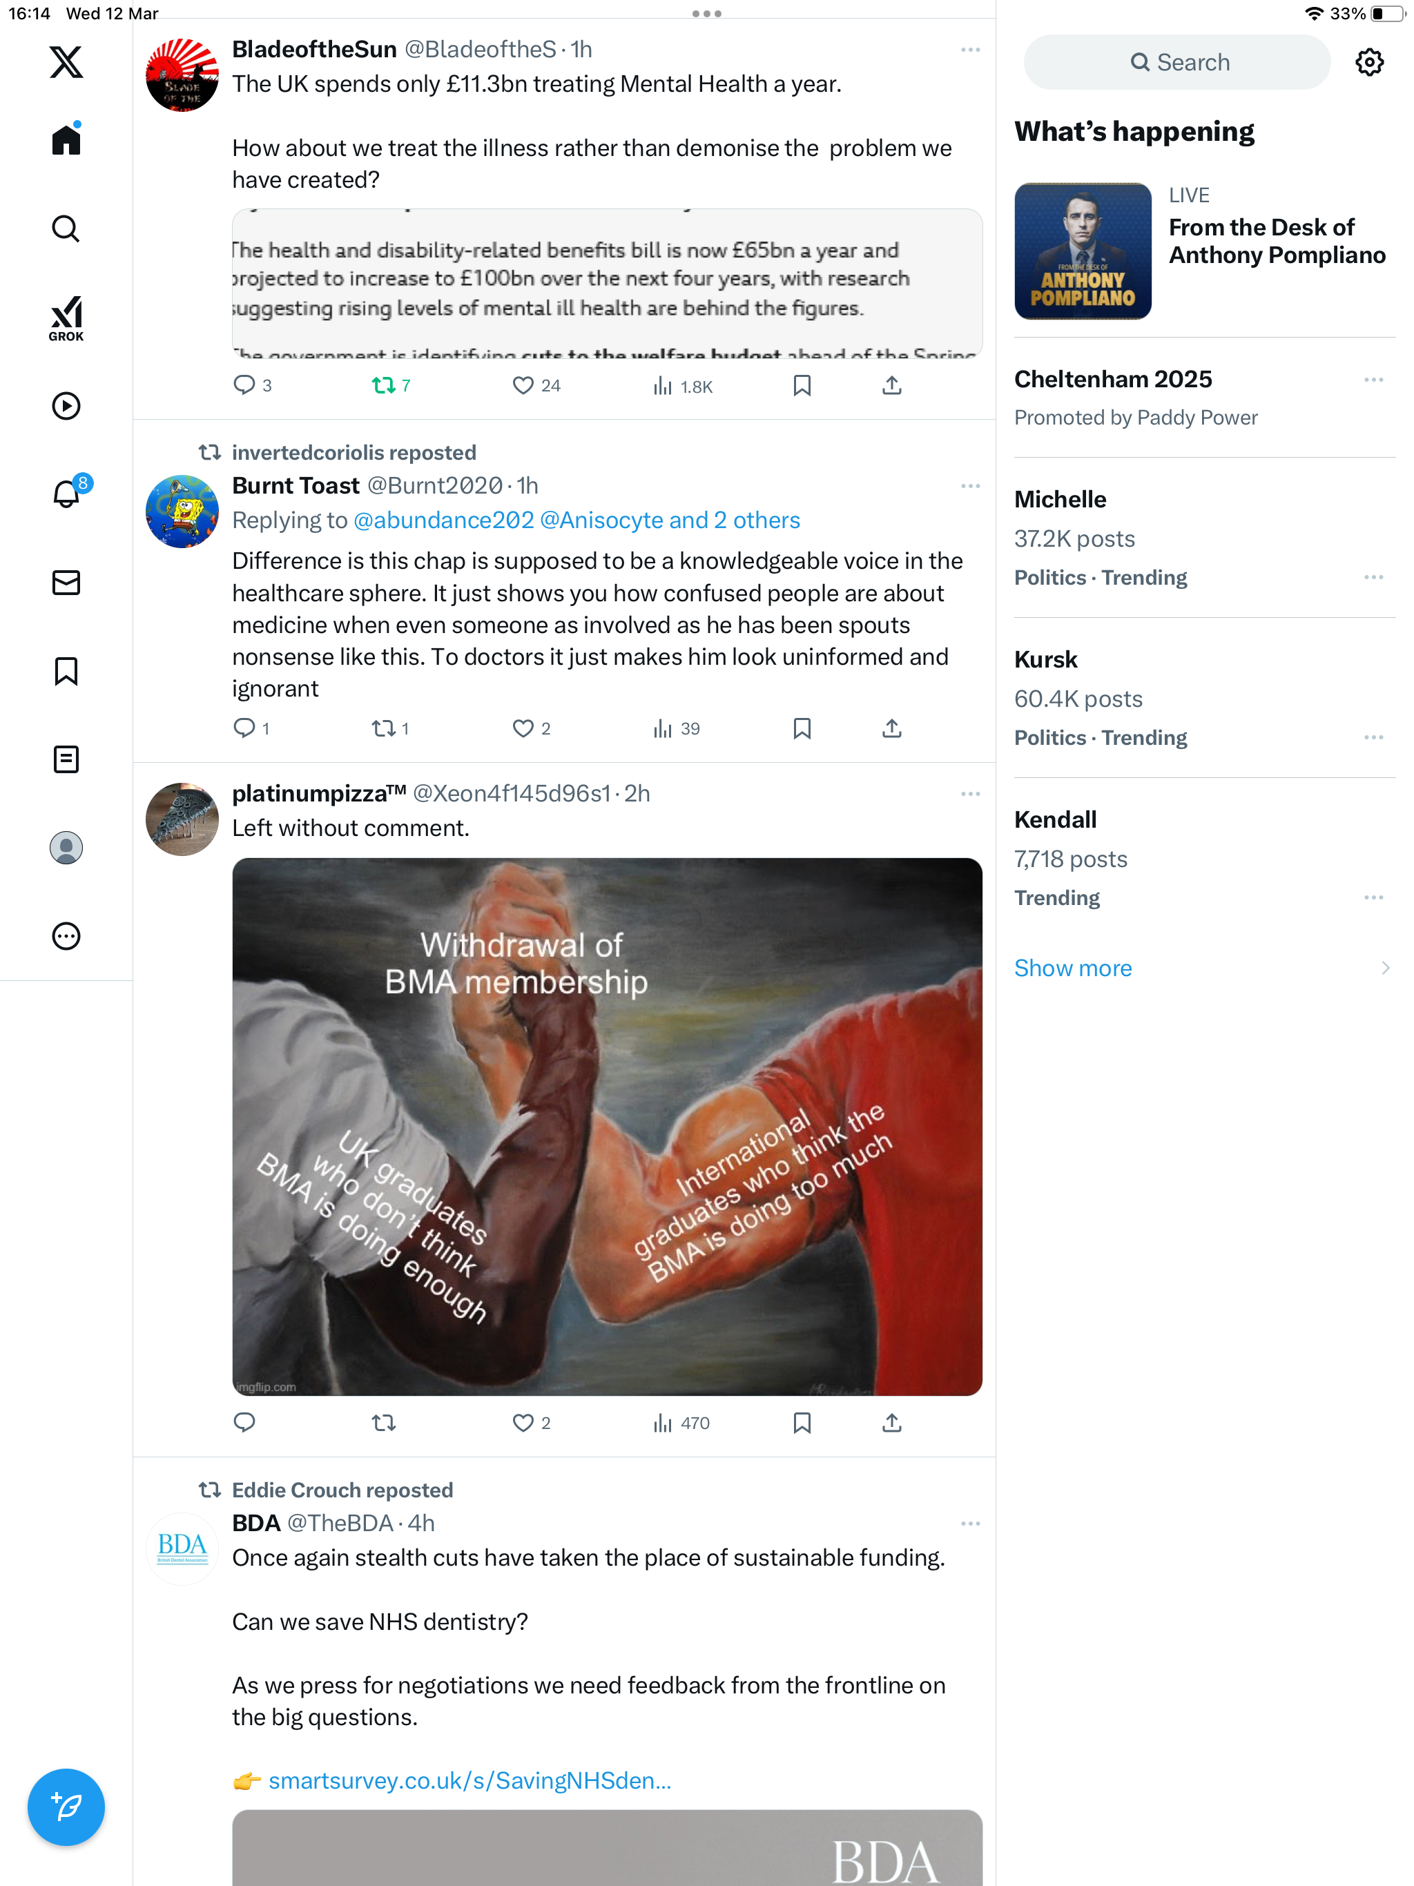The image size is (1414, 1886).
Task: Expand Show more trends chevron
Action: pos(1385,968)
